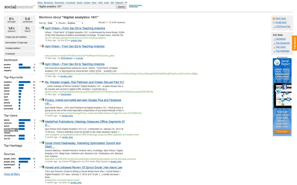The image size is (297, 185).
Task: Click the flag icon beside the Robsten Angels result
Action: (43, 82)
